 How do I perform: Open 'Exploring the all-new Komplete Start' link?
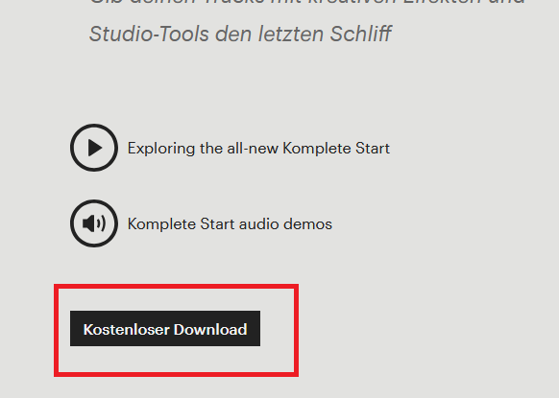point(258,148)
